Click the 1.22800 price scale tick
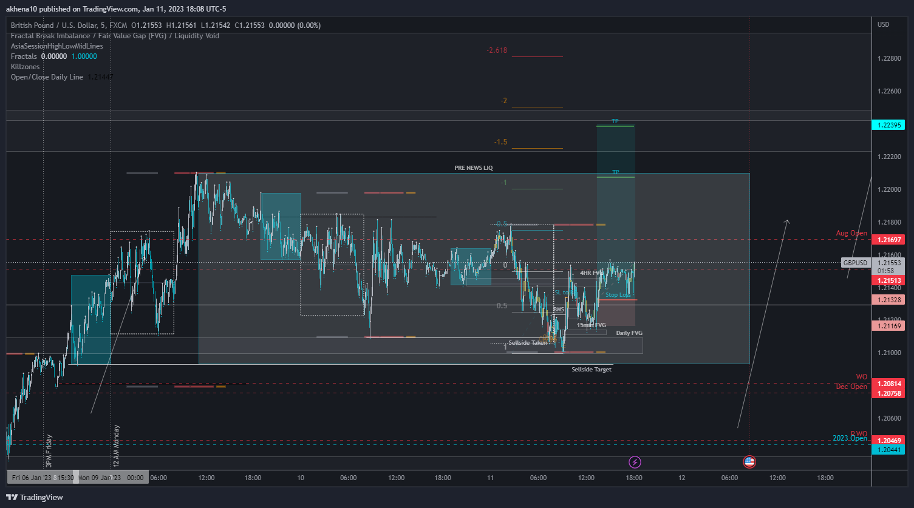 click(x=889, y=58)
